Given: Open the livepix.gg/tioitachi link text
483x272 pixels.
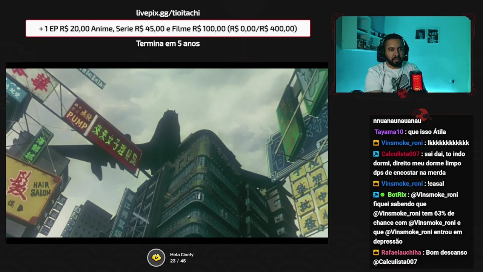Looking at the screenshot, I should (168, 13).
